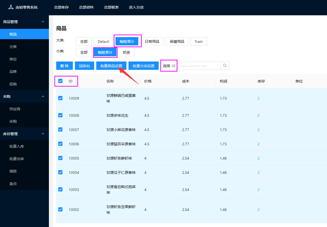Focus the input search text field
327x227 pixels.
tap(199, 66)
